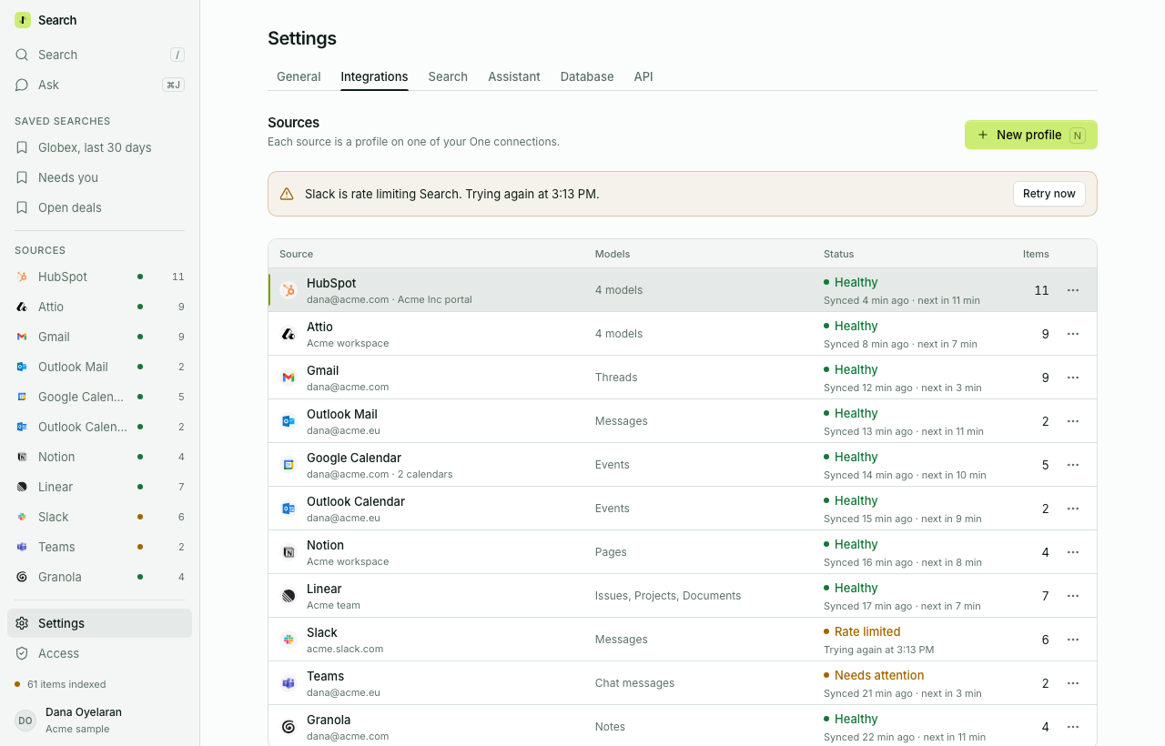
Task: Click the gear icon next to Settings
Action: pyautogui.click(x=22, y=623)
